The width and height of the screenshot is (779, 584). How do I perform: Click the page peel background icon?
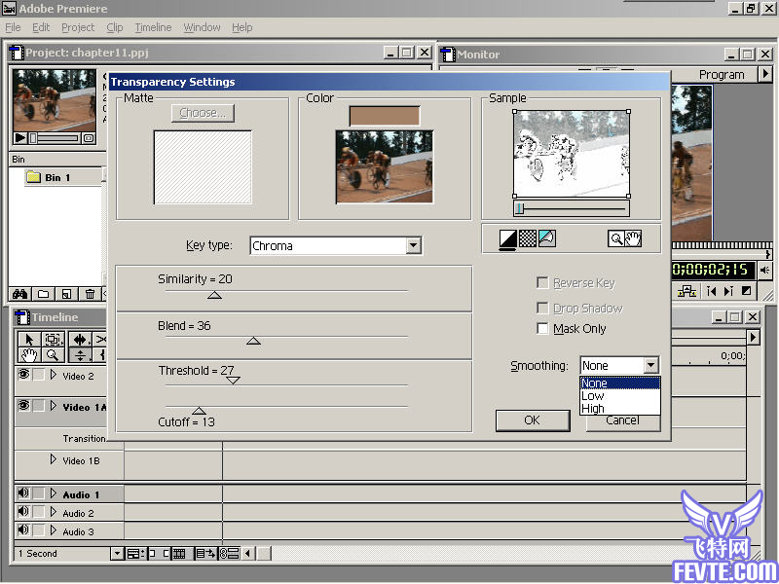(546, 238)
